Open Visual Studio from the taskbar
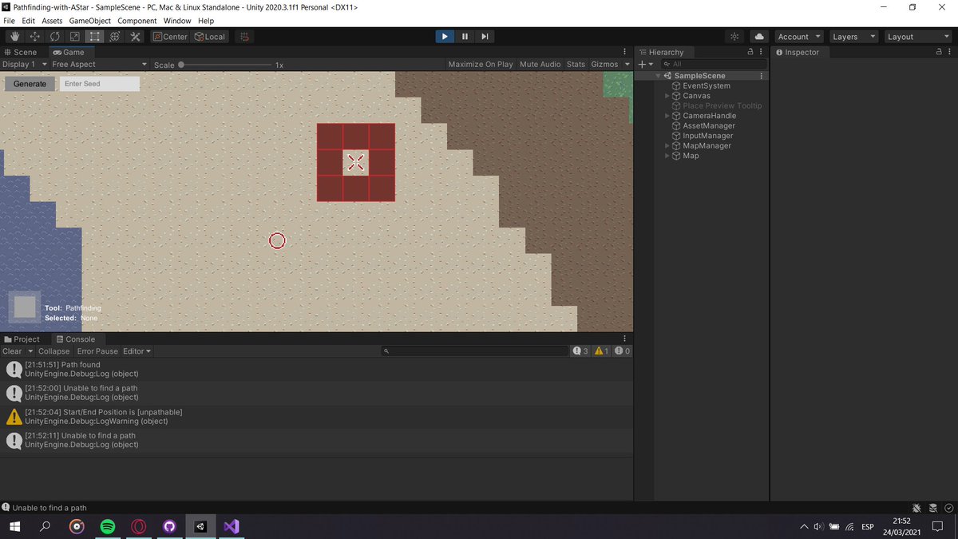This screenshot has height=539, width=958. [232, 527]
